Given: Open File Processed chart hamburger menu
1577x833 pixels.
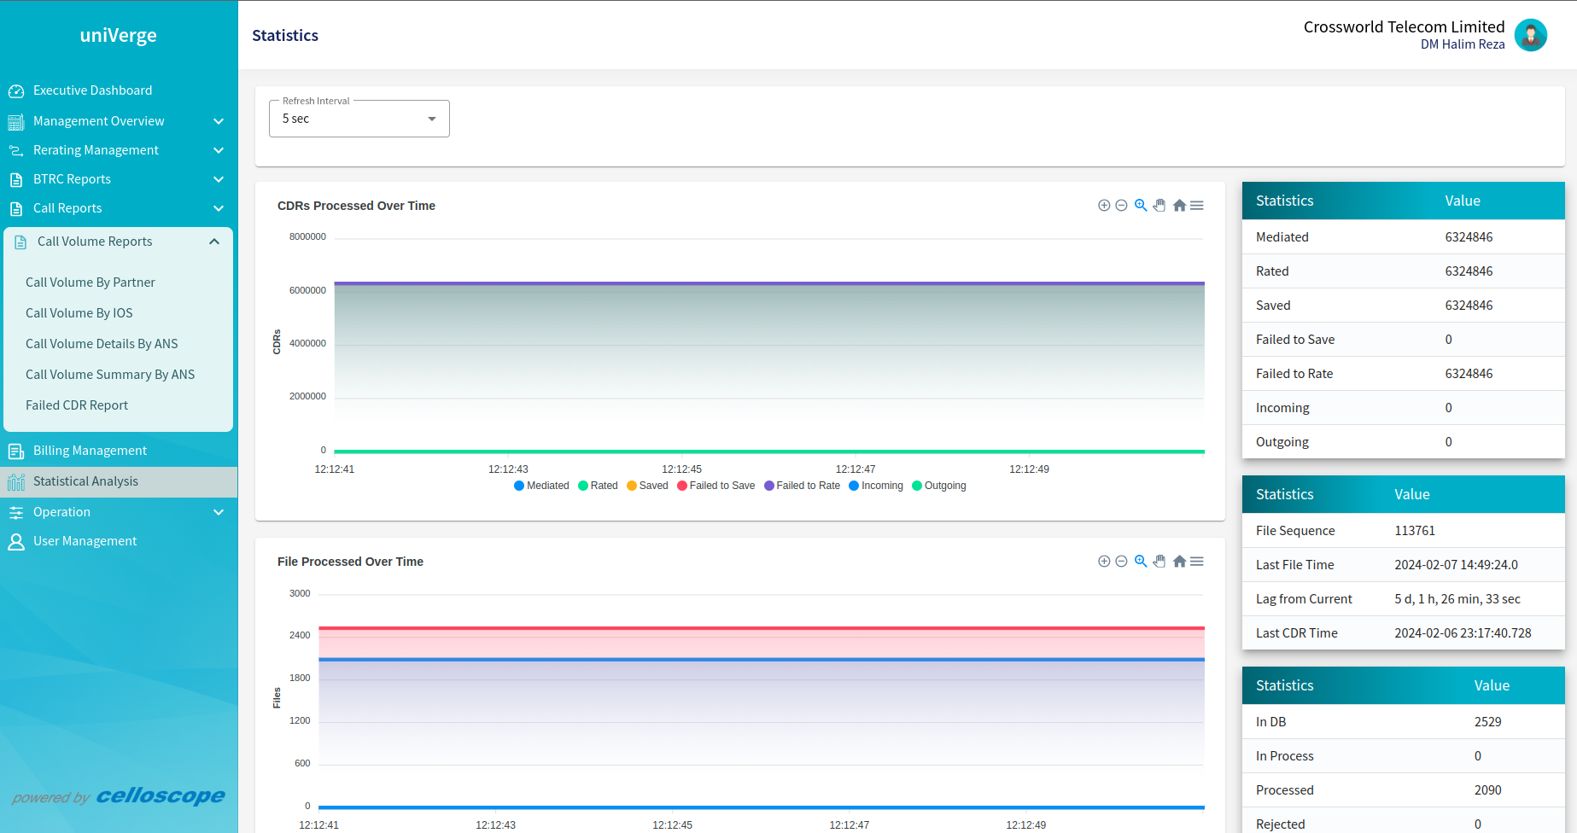Looking at the screenshot, I should point(1197,562).
